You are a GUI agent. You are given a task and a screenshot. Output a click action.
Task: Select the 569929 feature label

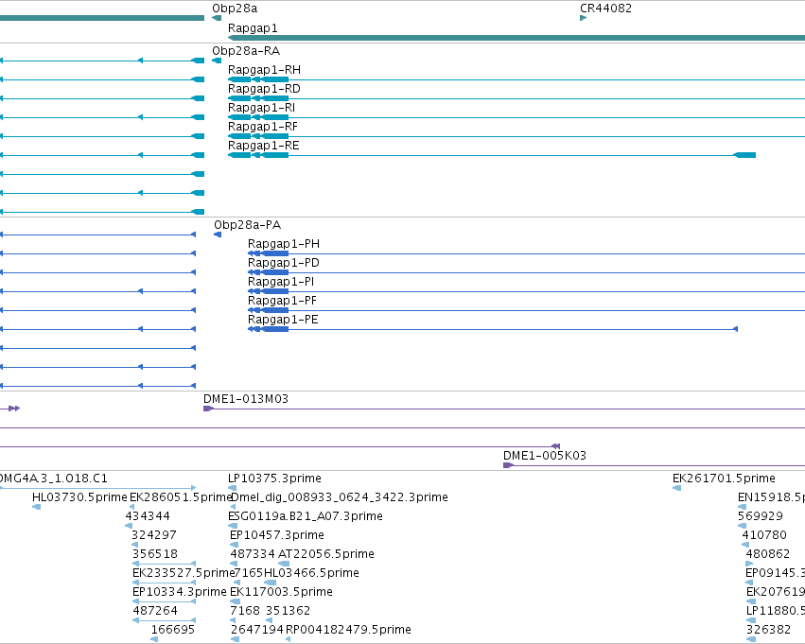click(x=761, y=516)
